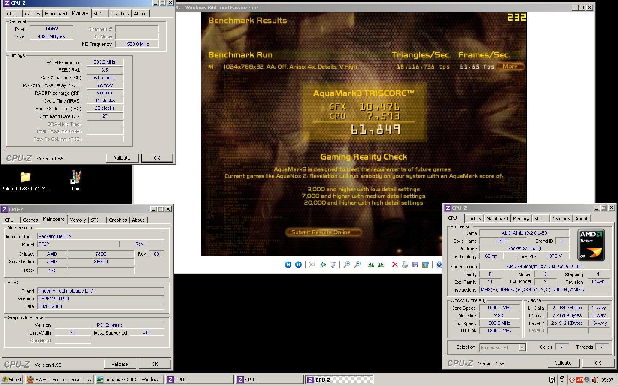618x386 pixels.
Task: Open Graphics tab in top-left CPU-Z window
Action: [x=120, y=14]
